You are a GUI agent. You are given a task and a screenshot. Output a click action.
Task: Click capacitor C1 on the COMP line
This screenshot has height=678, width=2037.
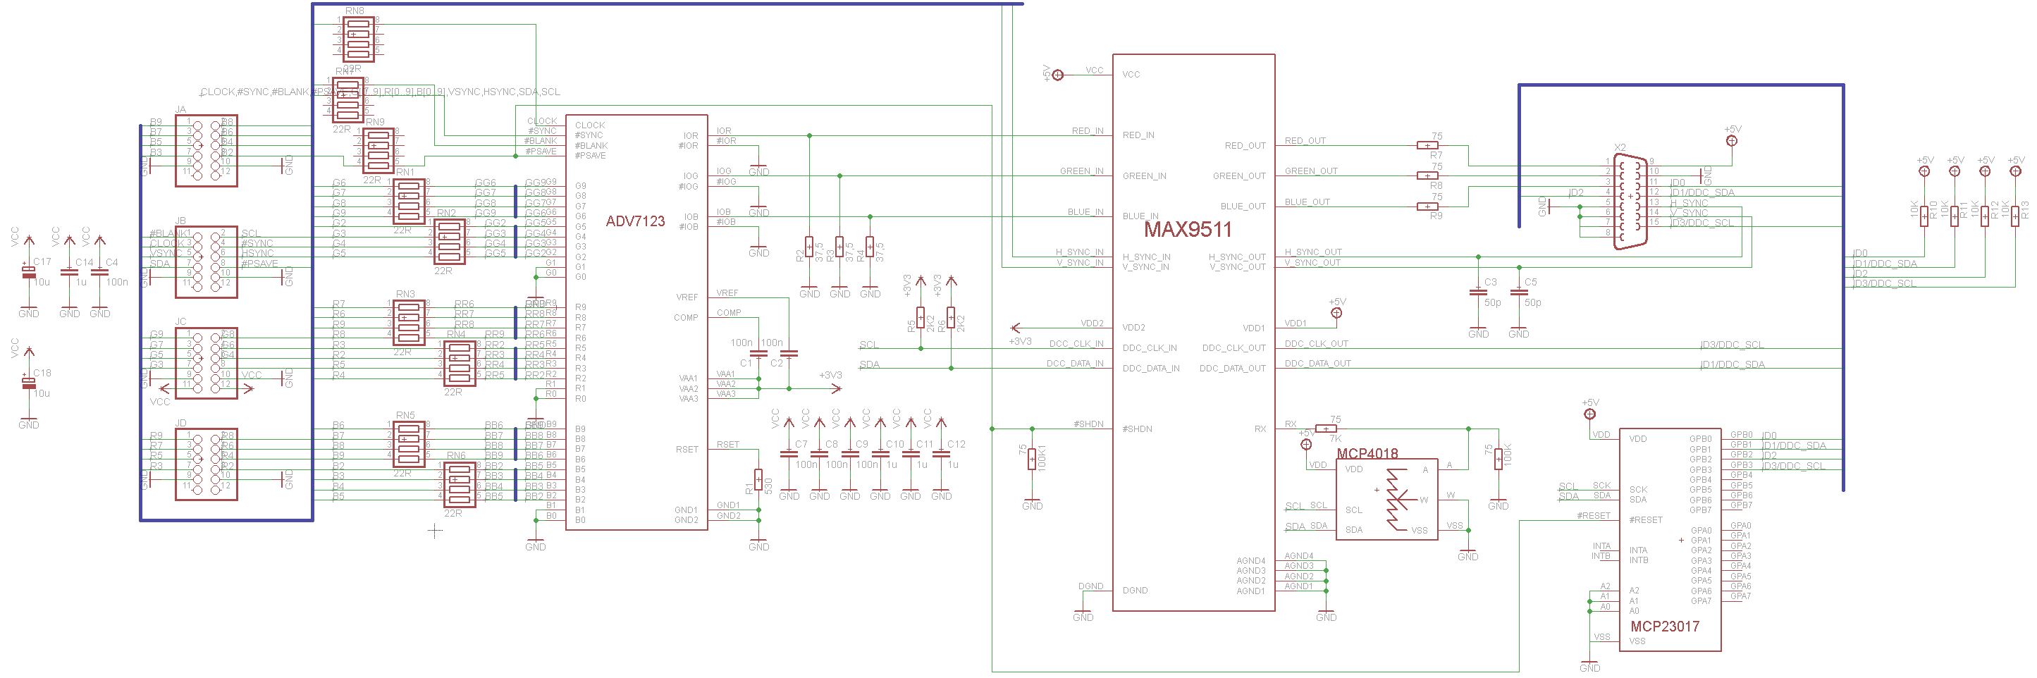tap(758, 353)
